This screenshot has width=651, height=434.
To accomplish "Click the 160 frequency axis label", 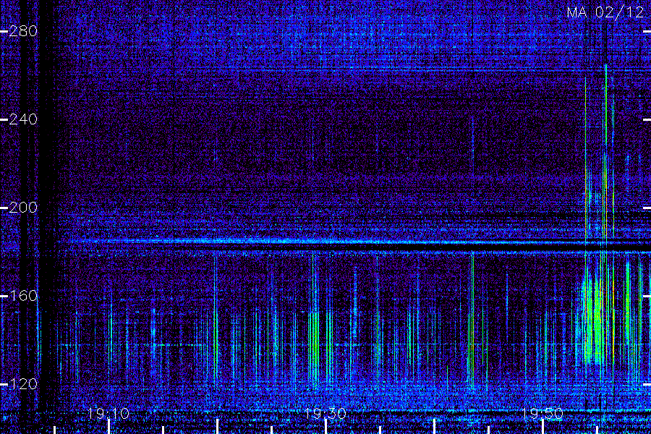I will [23, 296].
